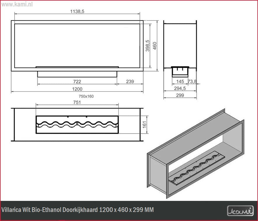The width and height of the screenshot is (258, 221).
Task: Click the 1200 overall width dimension
Action: coord(77,89)
